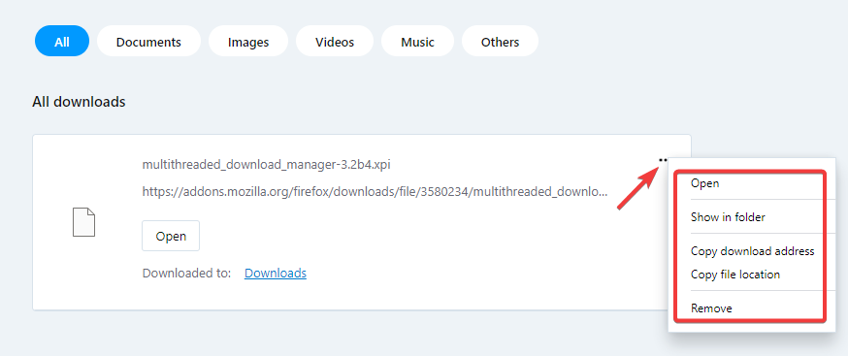Click the All downloads heading
This screenshot has height=356, width=848.
pos(79,102)
